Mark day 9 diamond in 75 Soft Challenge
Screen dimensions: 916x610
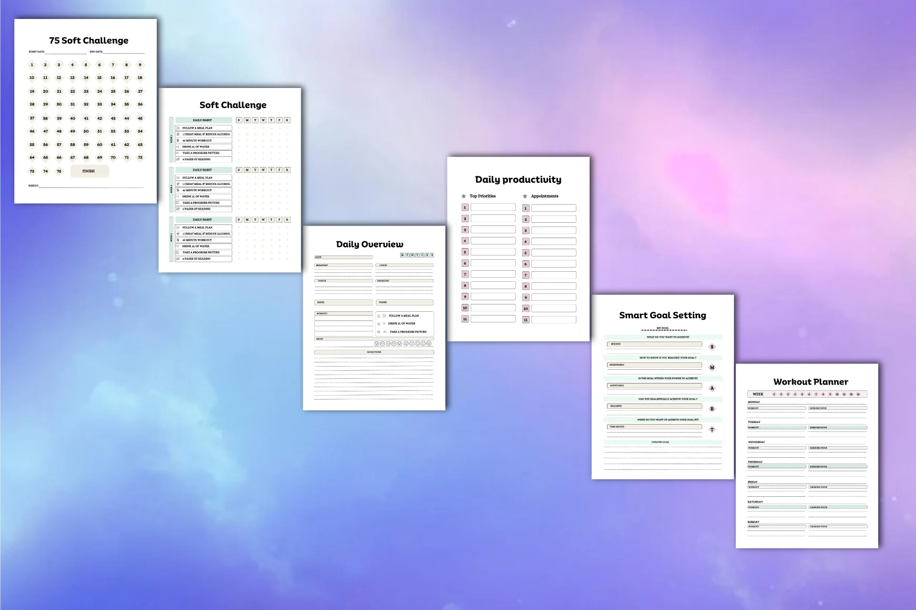pyautogui.click(x=140, y=65)
